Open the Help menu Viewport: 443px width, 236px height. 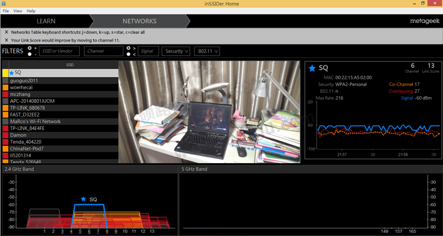(x=31, y=11)
